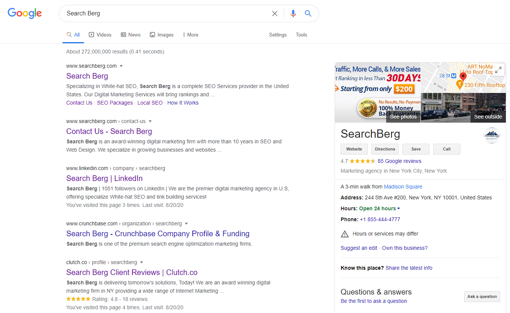The height and width of the screenshot is (313, 510).
Task: Expand the map with fullscreen arrow icon
Action: click(x=498, y=70)
